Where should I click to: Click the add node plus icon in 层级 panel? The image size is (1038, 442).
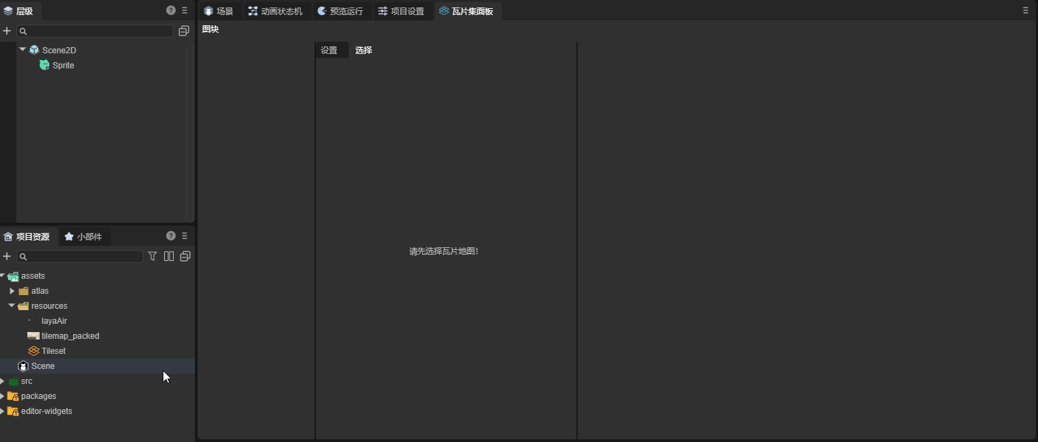7,31
